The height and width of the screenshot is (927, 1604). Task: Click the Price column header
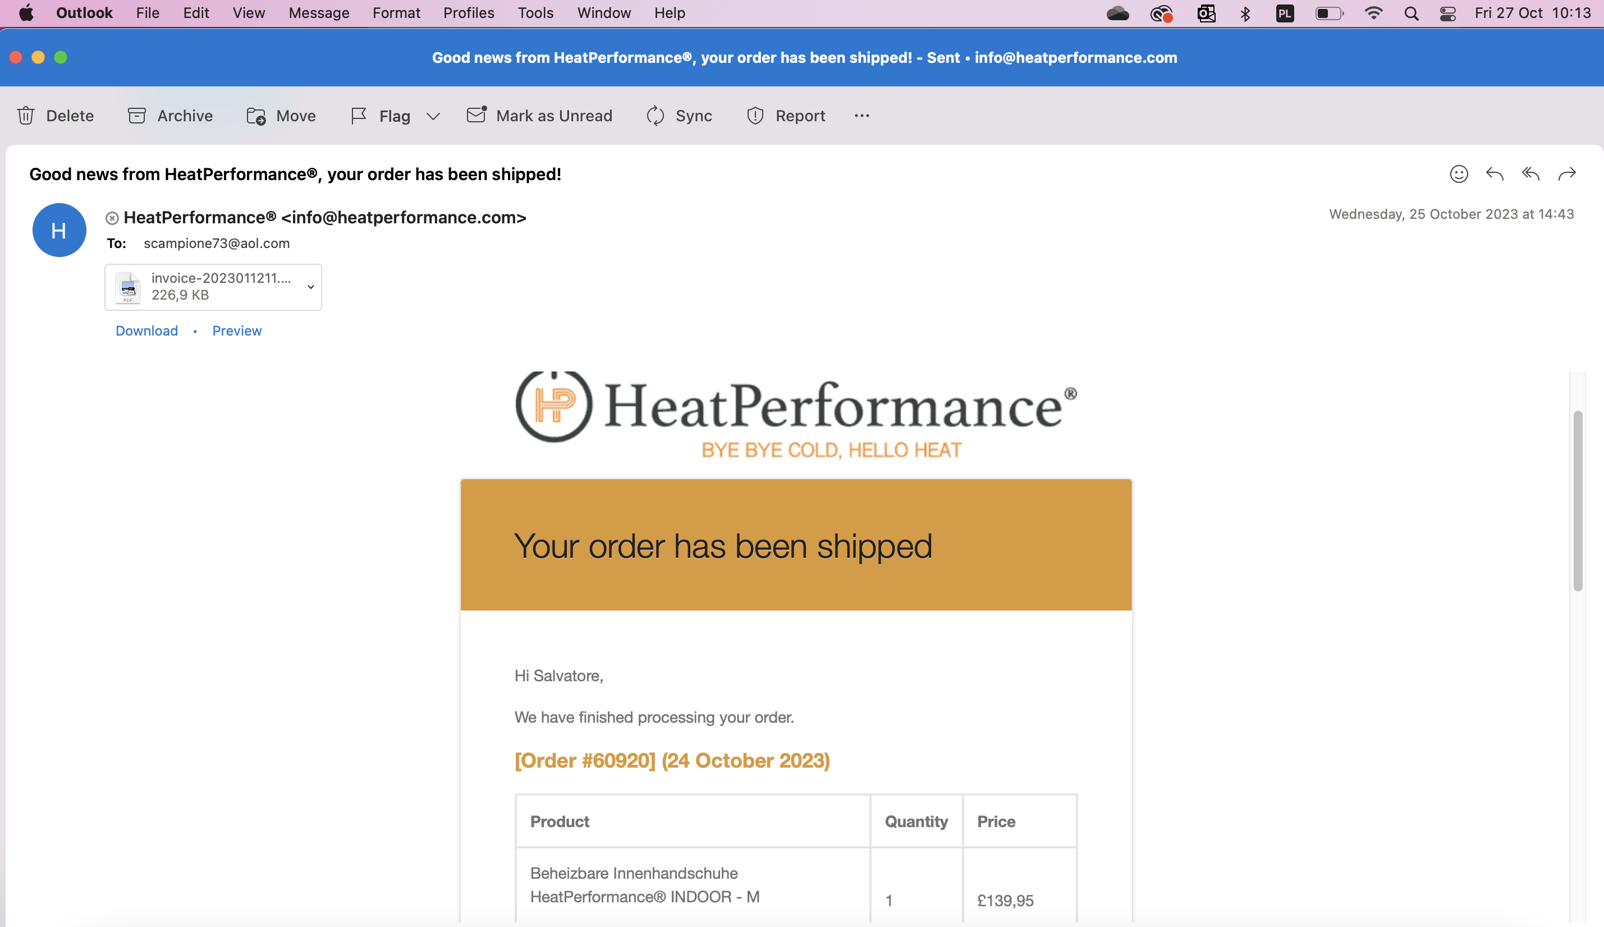click(x=996, y=822)
